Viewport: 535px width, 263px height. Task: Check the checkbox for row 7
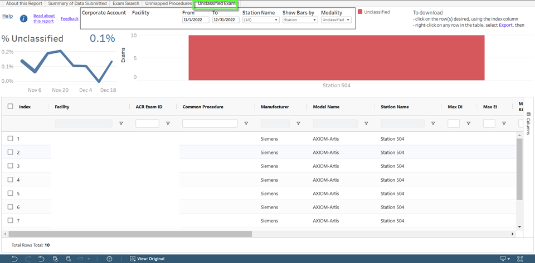pyautogui.click(x=10, y=221)
